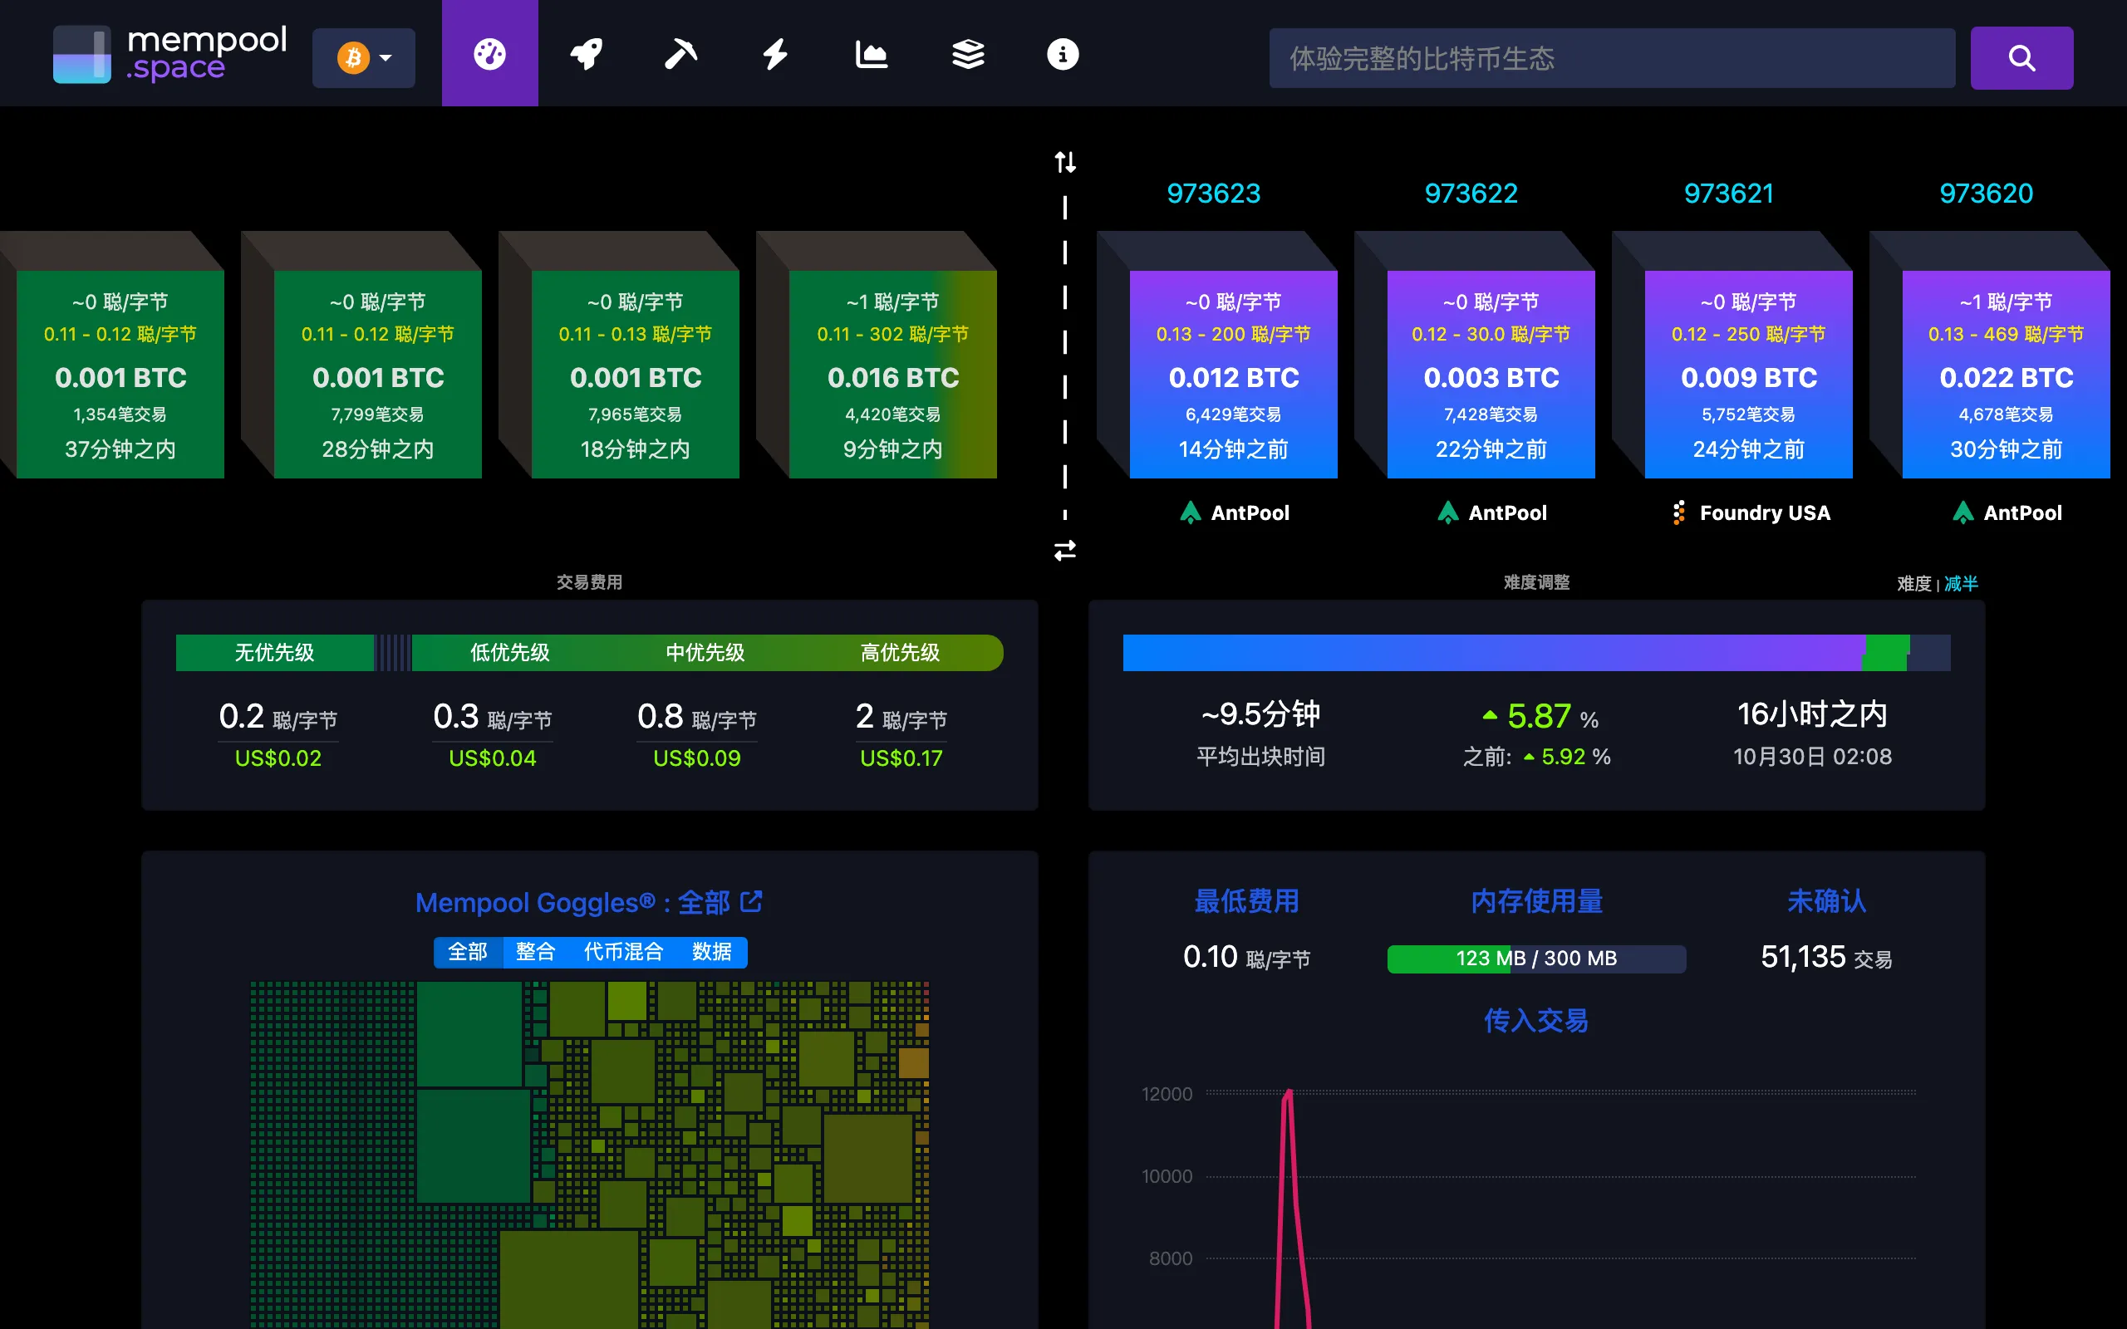Open the stacked layers docs icon
This screenshot has height=1329, width=2127.
[x=968, y=55]
